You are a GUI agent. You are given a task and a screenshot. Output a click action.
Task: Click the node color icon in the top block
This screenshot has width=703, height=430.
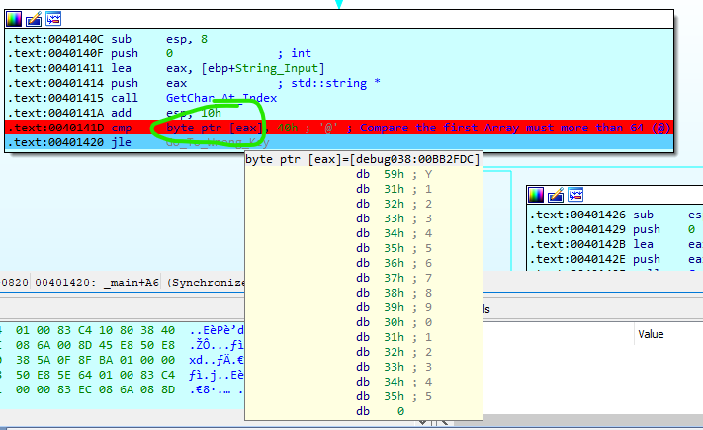(16, 19)
